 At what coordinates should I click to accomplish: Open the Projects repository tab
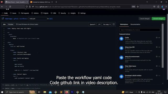[45, 13]
